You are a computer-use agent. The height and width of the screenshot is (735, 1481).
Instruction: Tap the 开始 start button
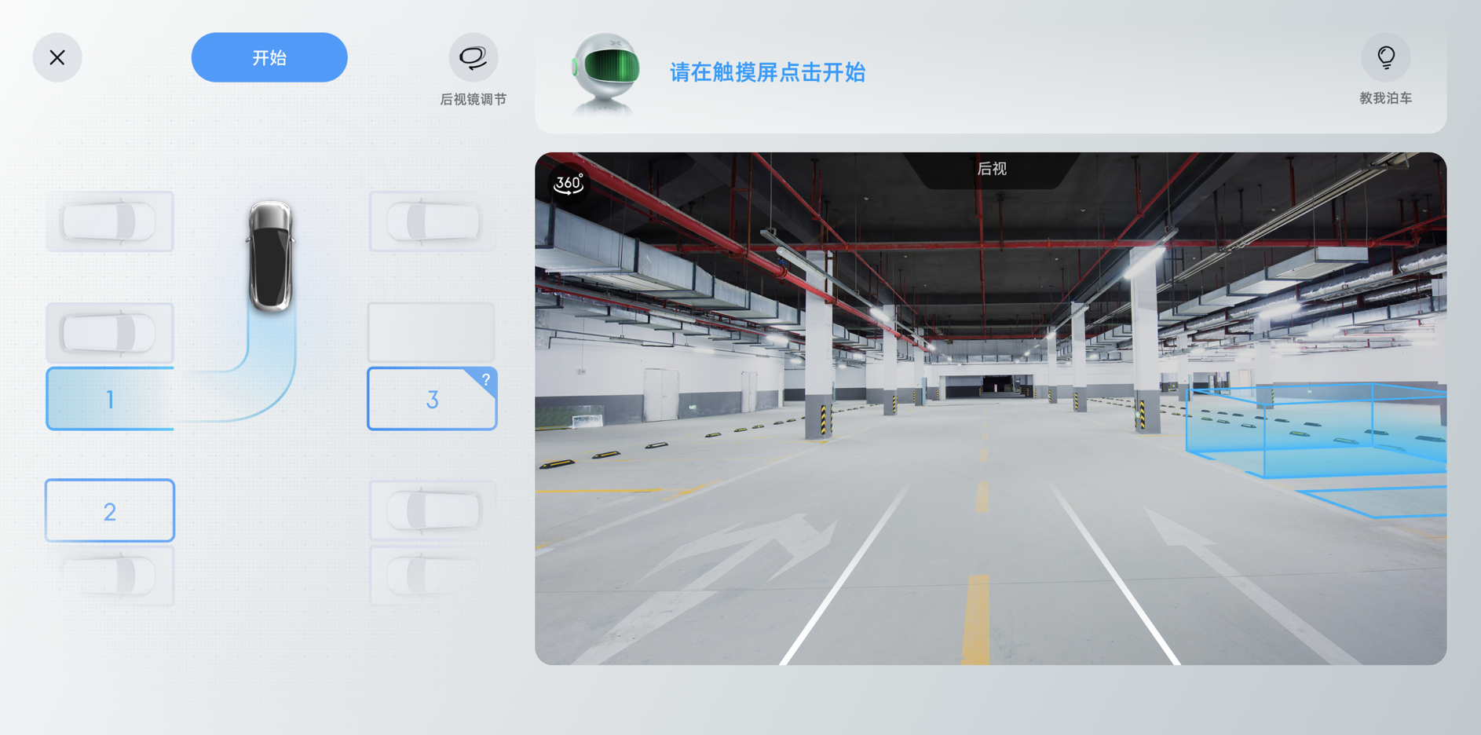269,57
